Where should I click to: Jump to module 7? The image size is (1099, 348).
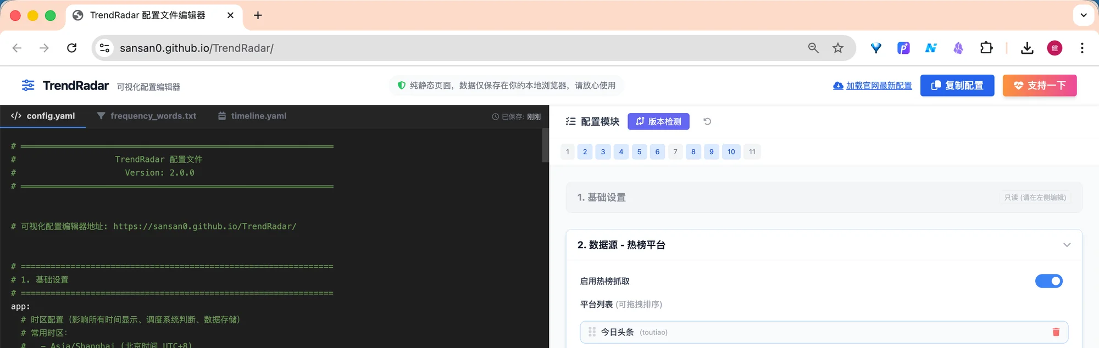(675, 152)
